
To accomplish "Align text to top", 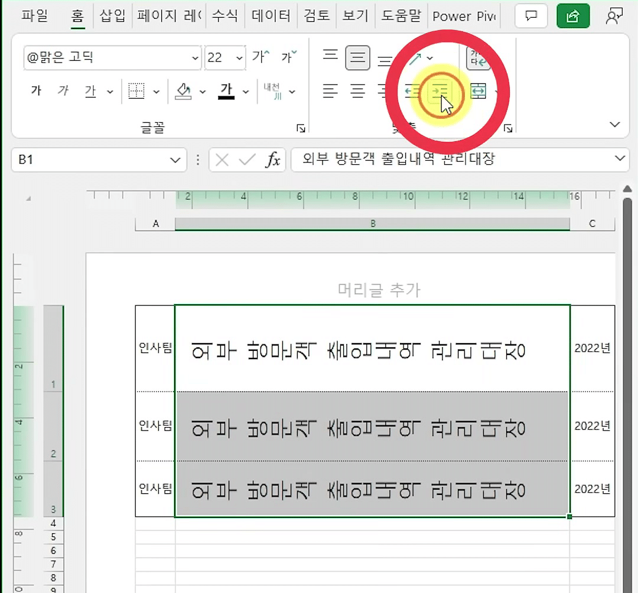I will tap(330, 57).
